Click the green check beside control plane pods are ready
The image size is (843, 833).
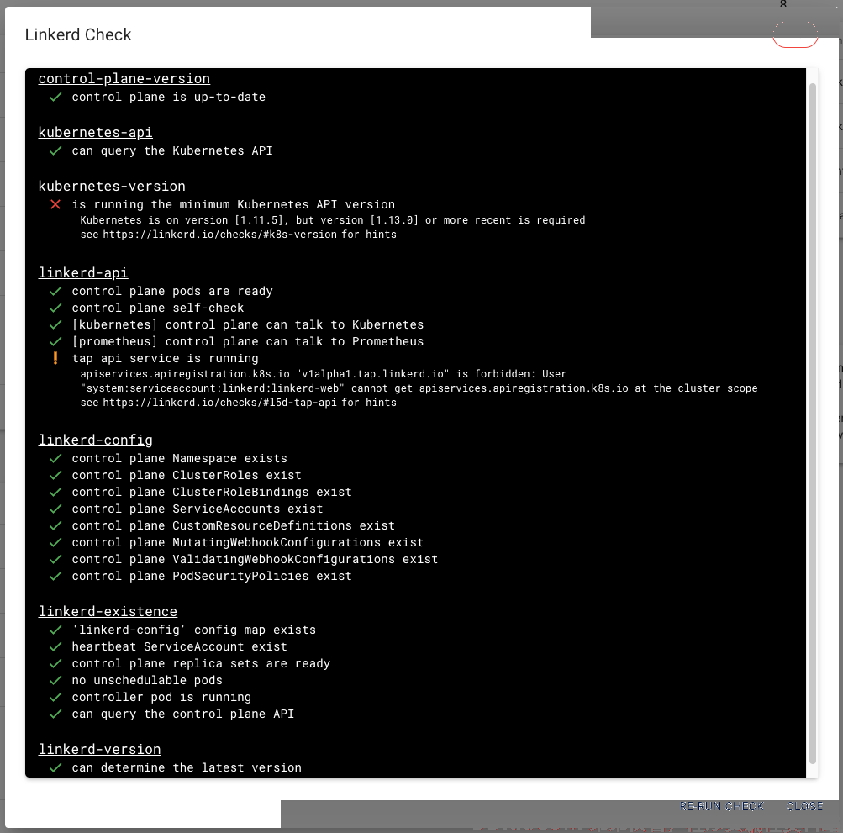(55, 292)
